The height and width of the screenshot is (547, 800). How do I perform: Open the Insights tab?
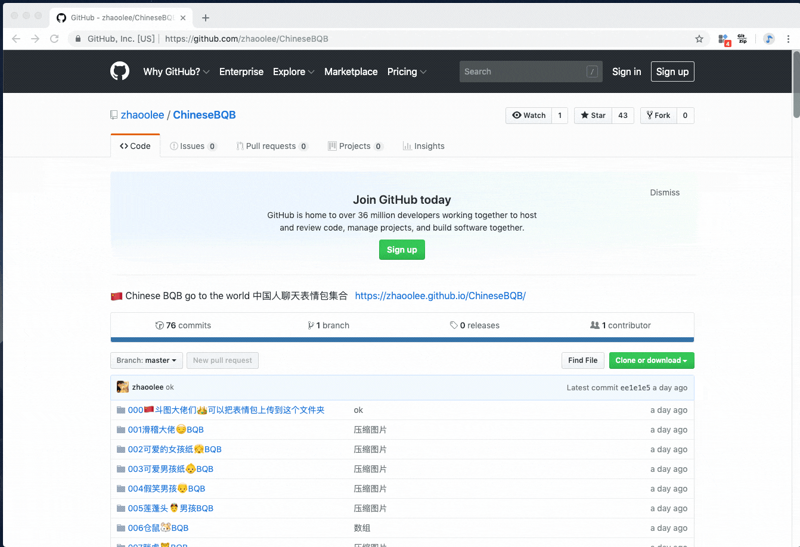(x=423, y=145)
